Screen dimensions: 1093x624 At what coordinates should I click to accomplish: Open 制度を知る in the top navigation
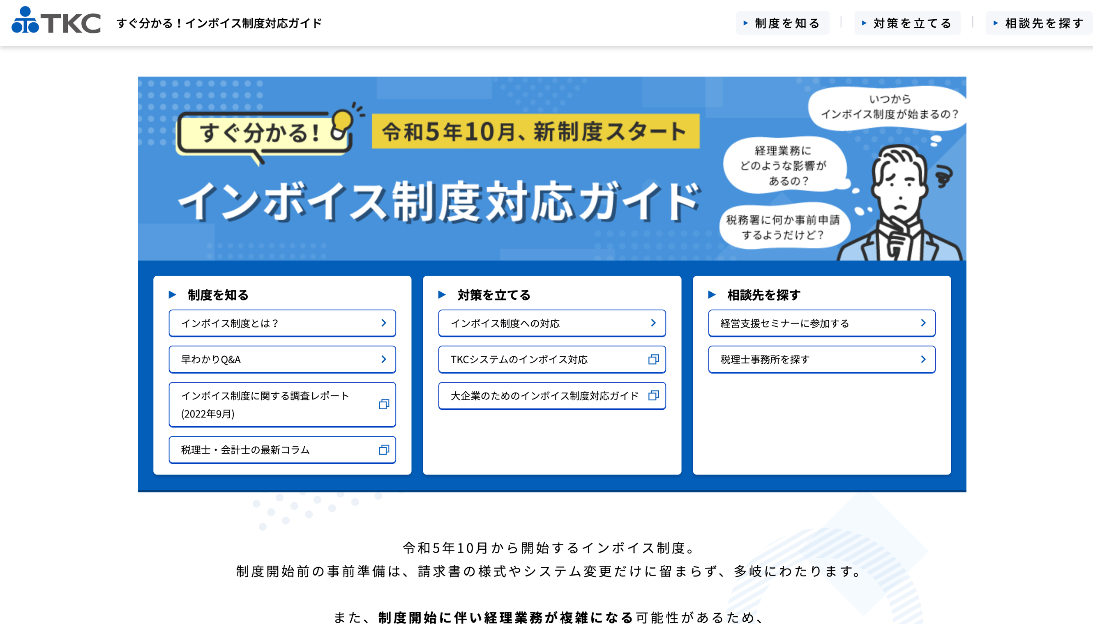782,23
